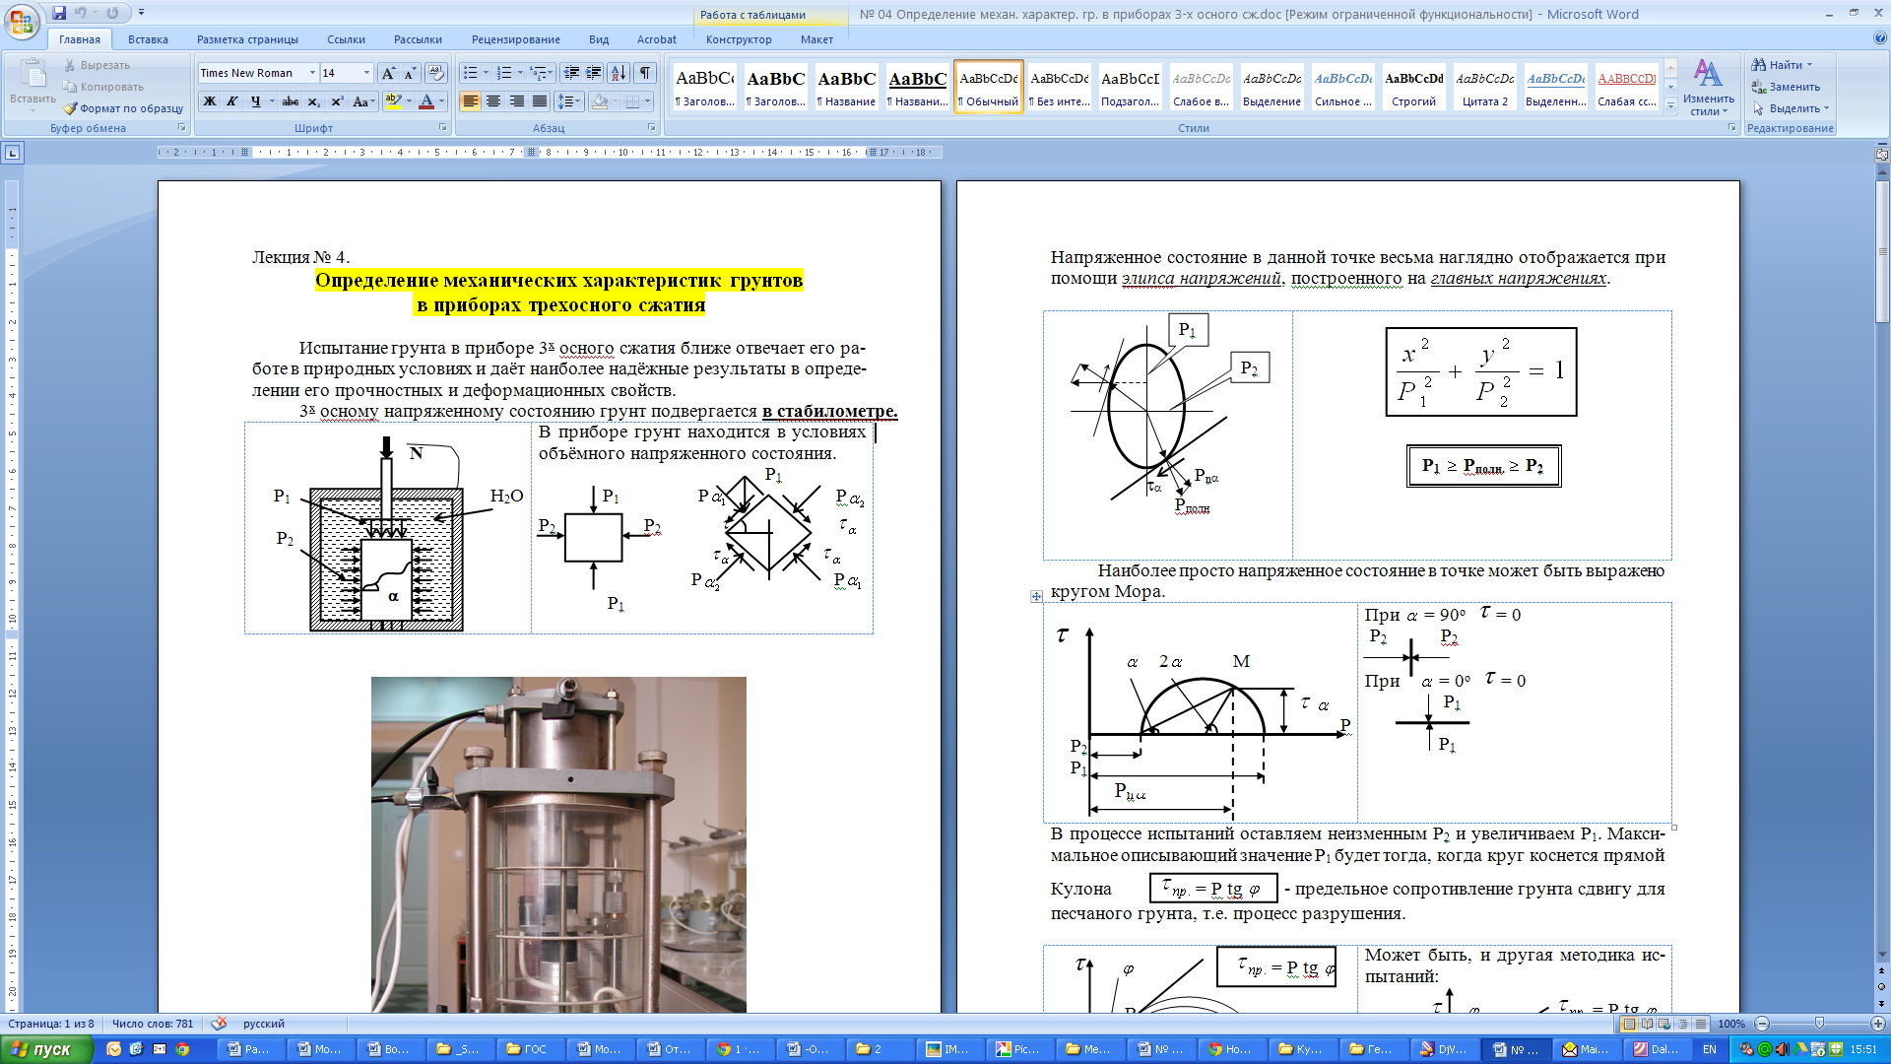1891x1064 pixels.
Task: Click the yellow text highlight color button
Action: coord(393,101)
